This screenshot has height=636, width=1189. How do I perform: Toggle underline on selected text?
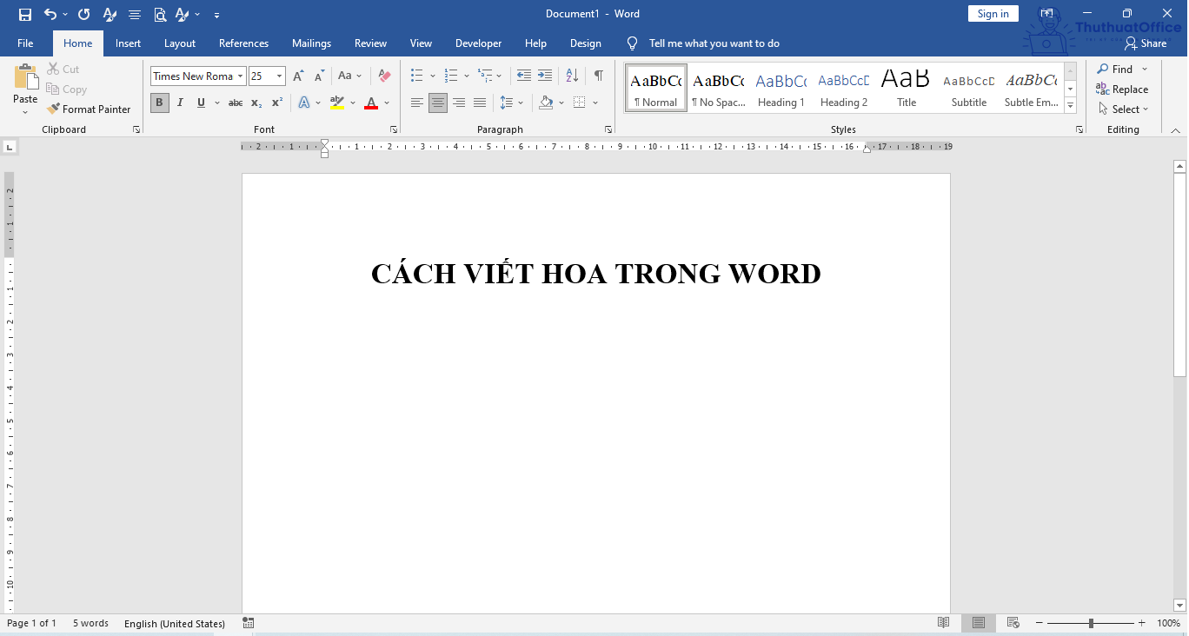[x=200, y=103]
